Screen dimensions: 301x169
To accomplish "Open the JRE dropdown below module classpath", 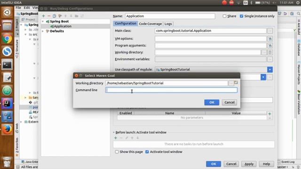I will tap(263, 77).
